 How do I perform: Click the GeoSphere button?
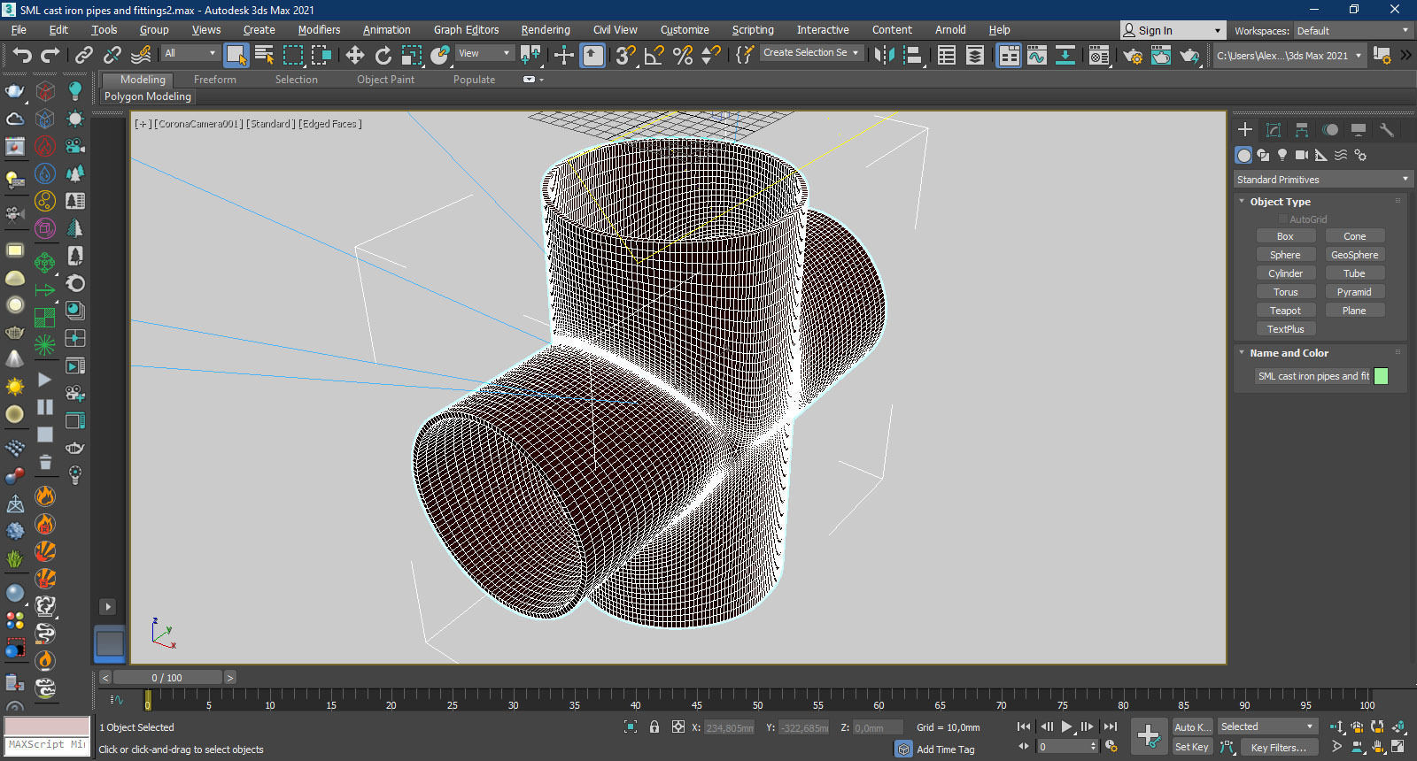point(1354,255)
